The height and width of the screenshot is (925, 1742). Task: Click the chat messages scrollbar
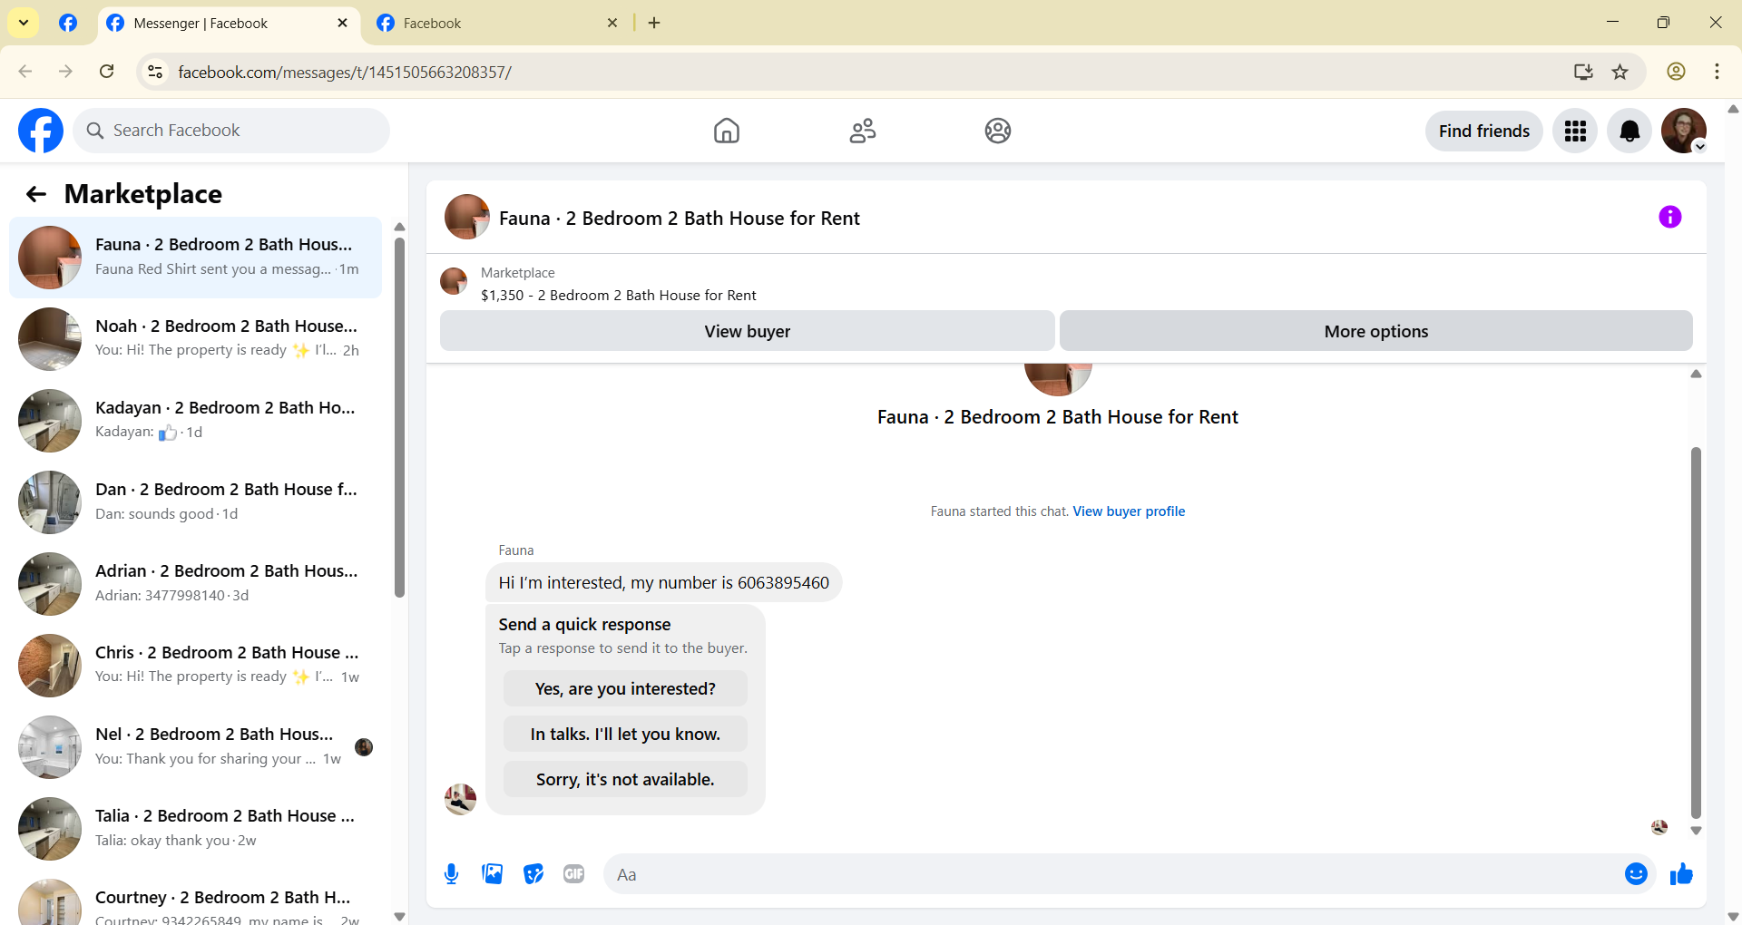[x=1695, y=633]
